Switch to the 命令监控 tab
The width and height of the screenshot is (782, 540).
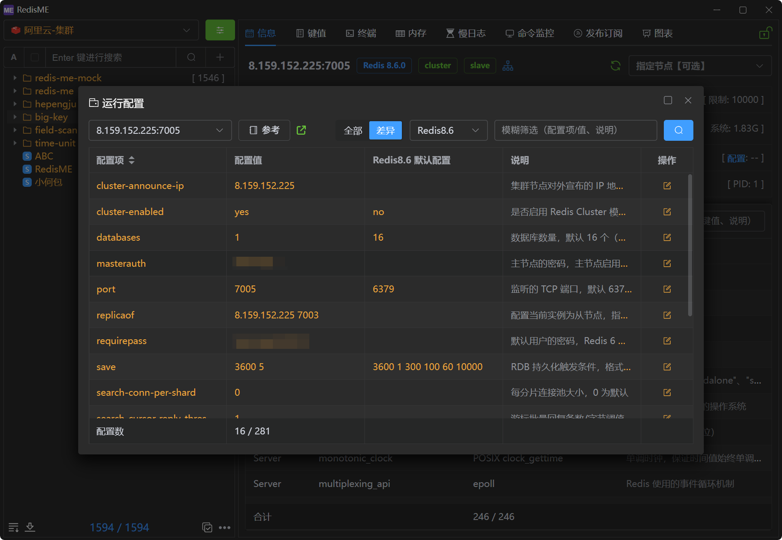pyautogui.click(x=530, y=33)
